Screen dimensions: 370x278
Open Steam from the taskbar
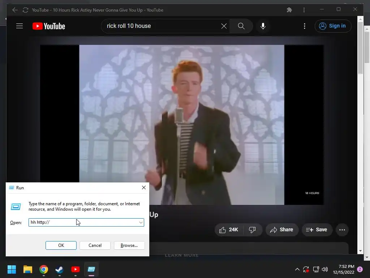coord(60,269)
